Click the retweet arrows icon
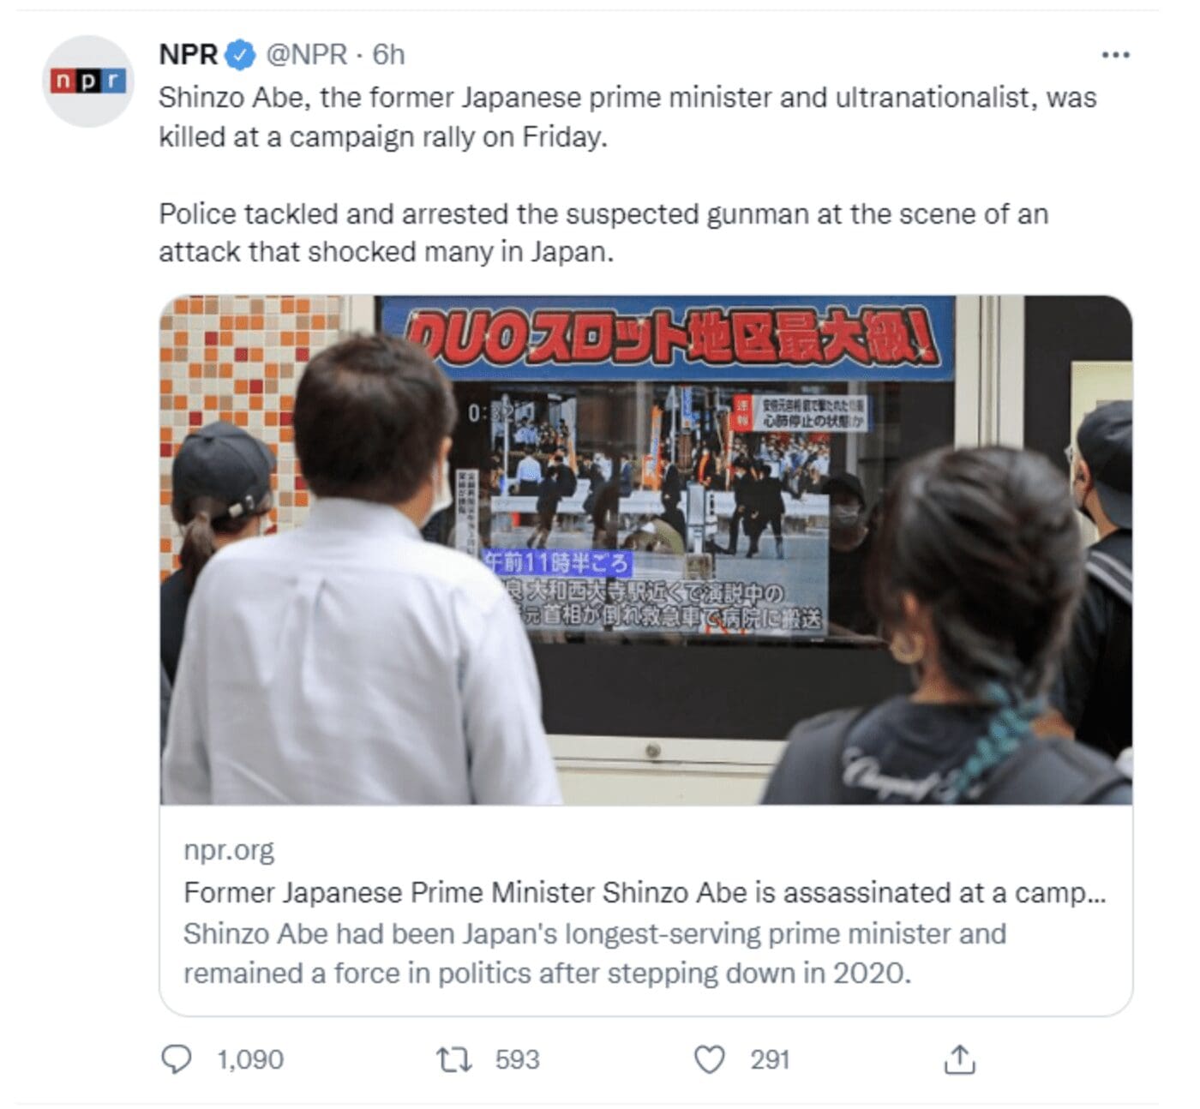1200x1109 pixels. coord(454,1060)
